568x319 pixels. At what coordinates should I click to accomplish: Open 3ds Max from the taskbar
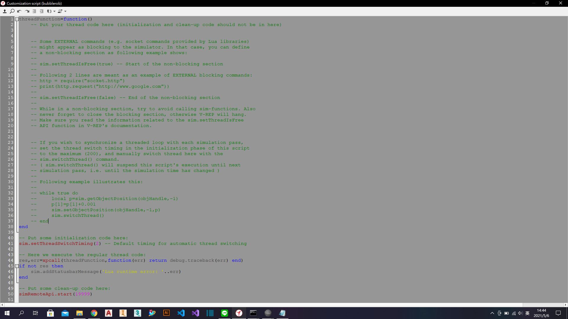click(138, 313)
